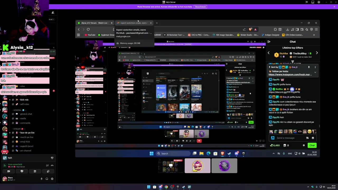Open the browser downloads icon

(x=288, y=29)
